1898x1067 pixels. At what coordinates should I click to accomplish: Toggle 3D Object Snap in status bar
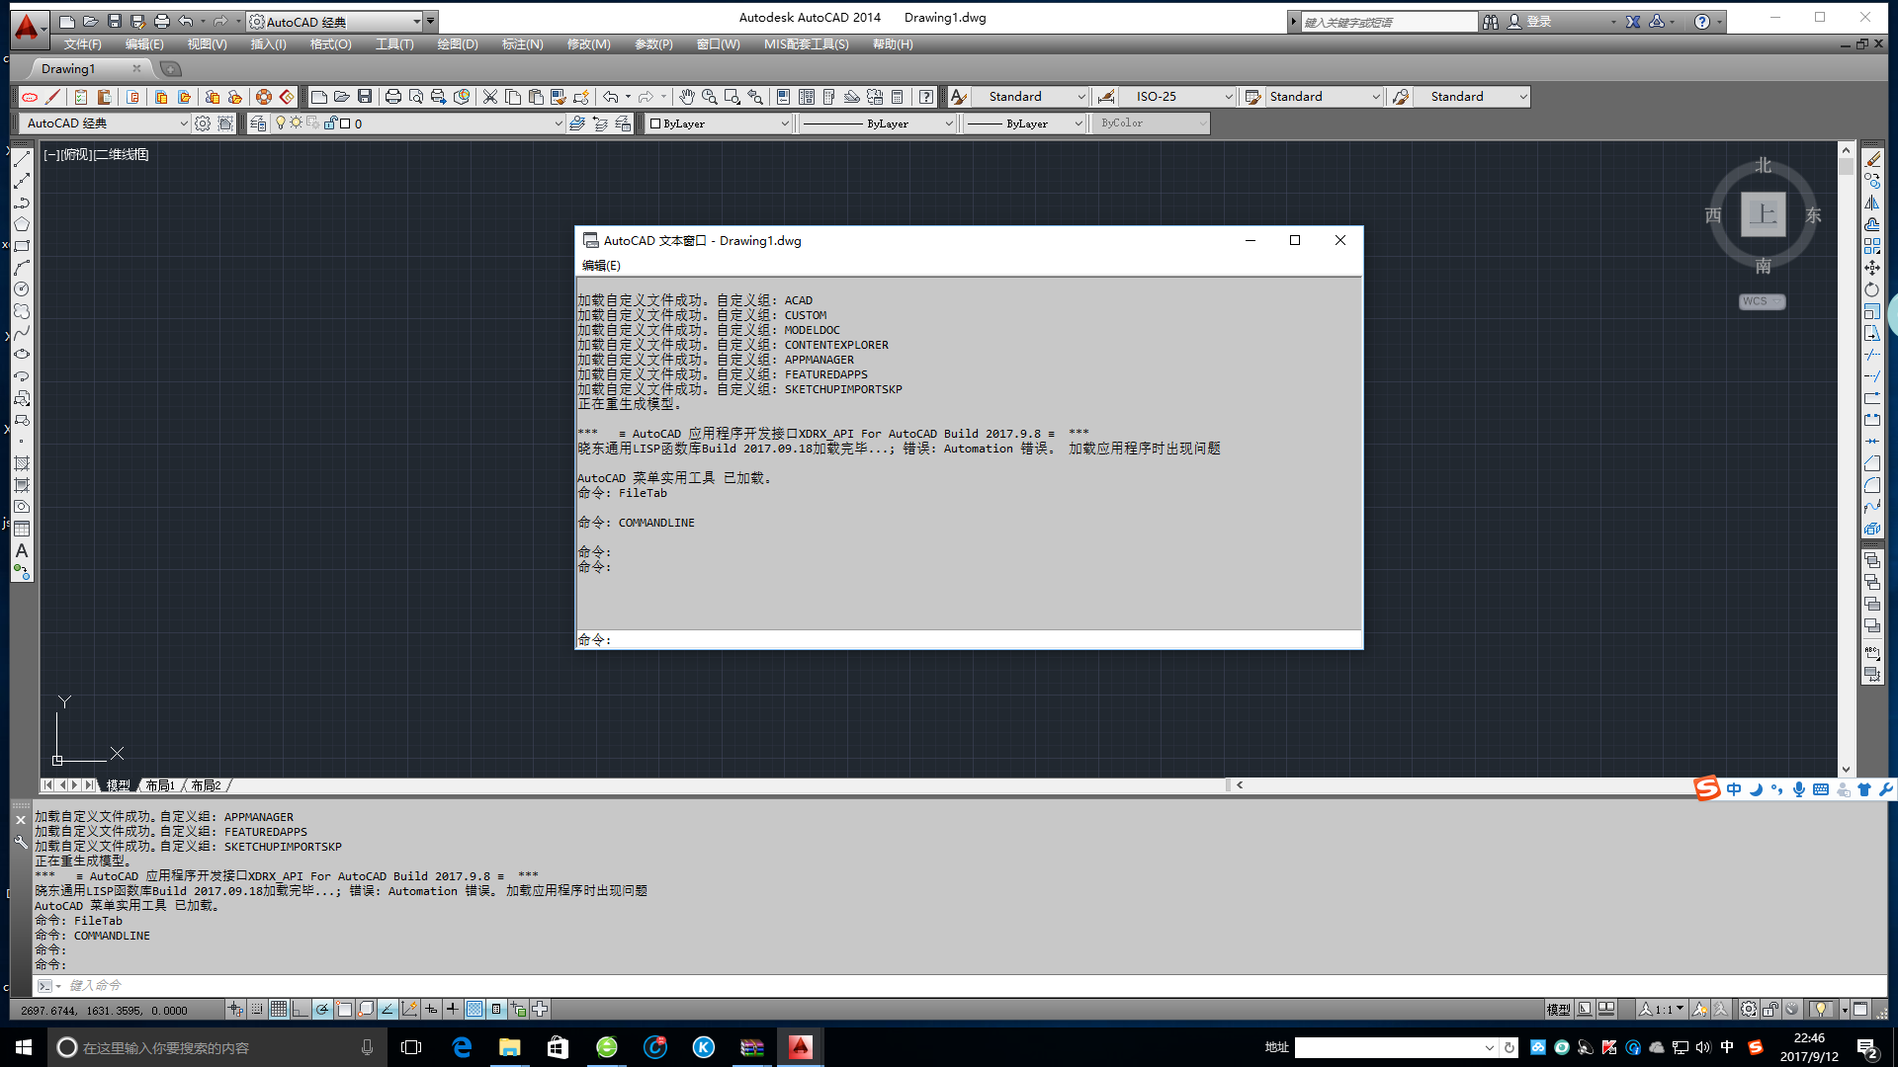(x=366, y=1009)
